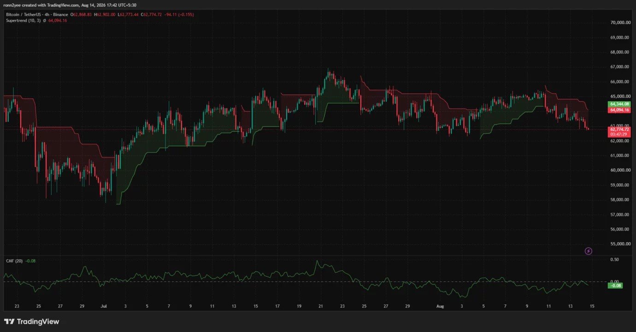Click the 4h interval in chart legend

point(47,15)
